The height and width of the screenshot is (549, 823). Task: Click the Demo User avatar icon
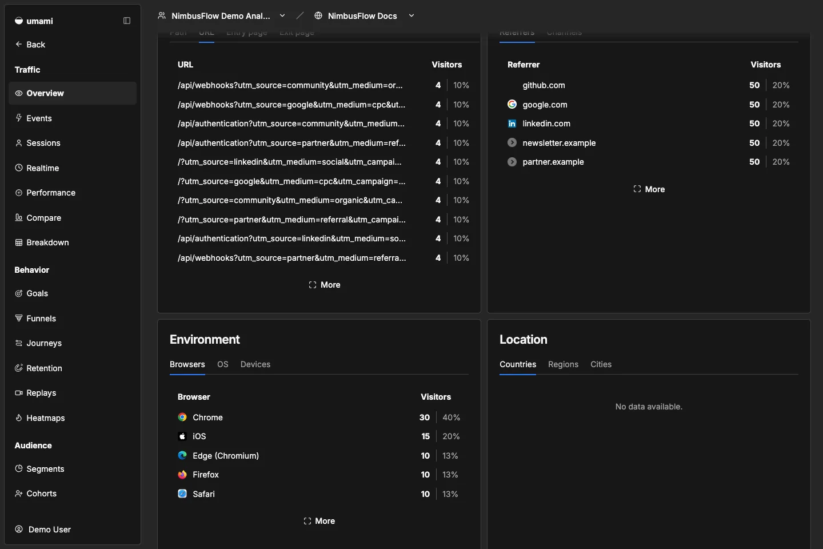pos(19,529)
